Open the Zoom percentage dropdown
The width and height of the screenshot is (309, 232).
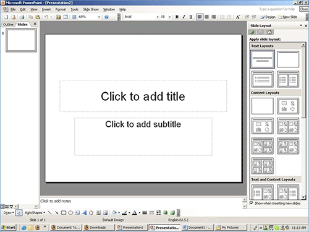coord(99,17)
